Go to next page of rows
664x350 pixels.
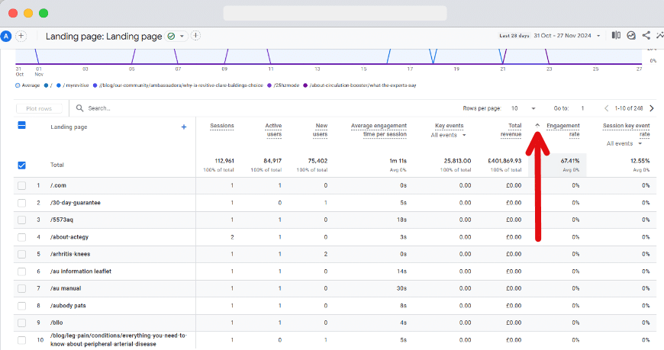[x=652, y=108]
